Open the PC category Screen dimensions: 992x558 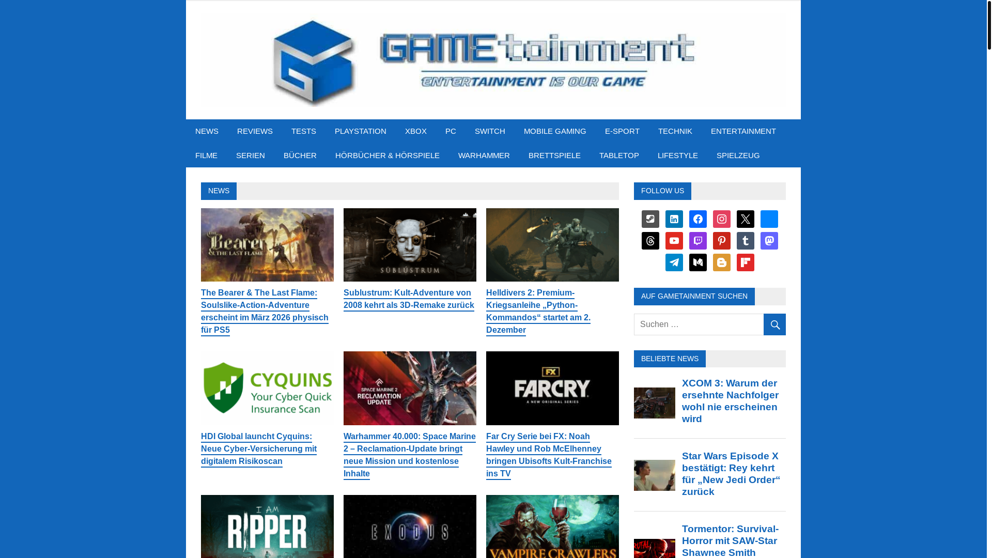(451, 131)
